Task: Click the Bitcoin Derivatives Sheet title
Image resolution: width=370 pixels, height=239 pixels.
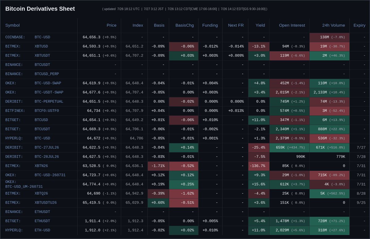Action: point(40,9)
